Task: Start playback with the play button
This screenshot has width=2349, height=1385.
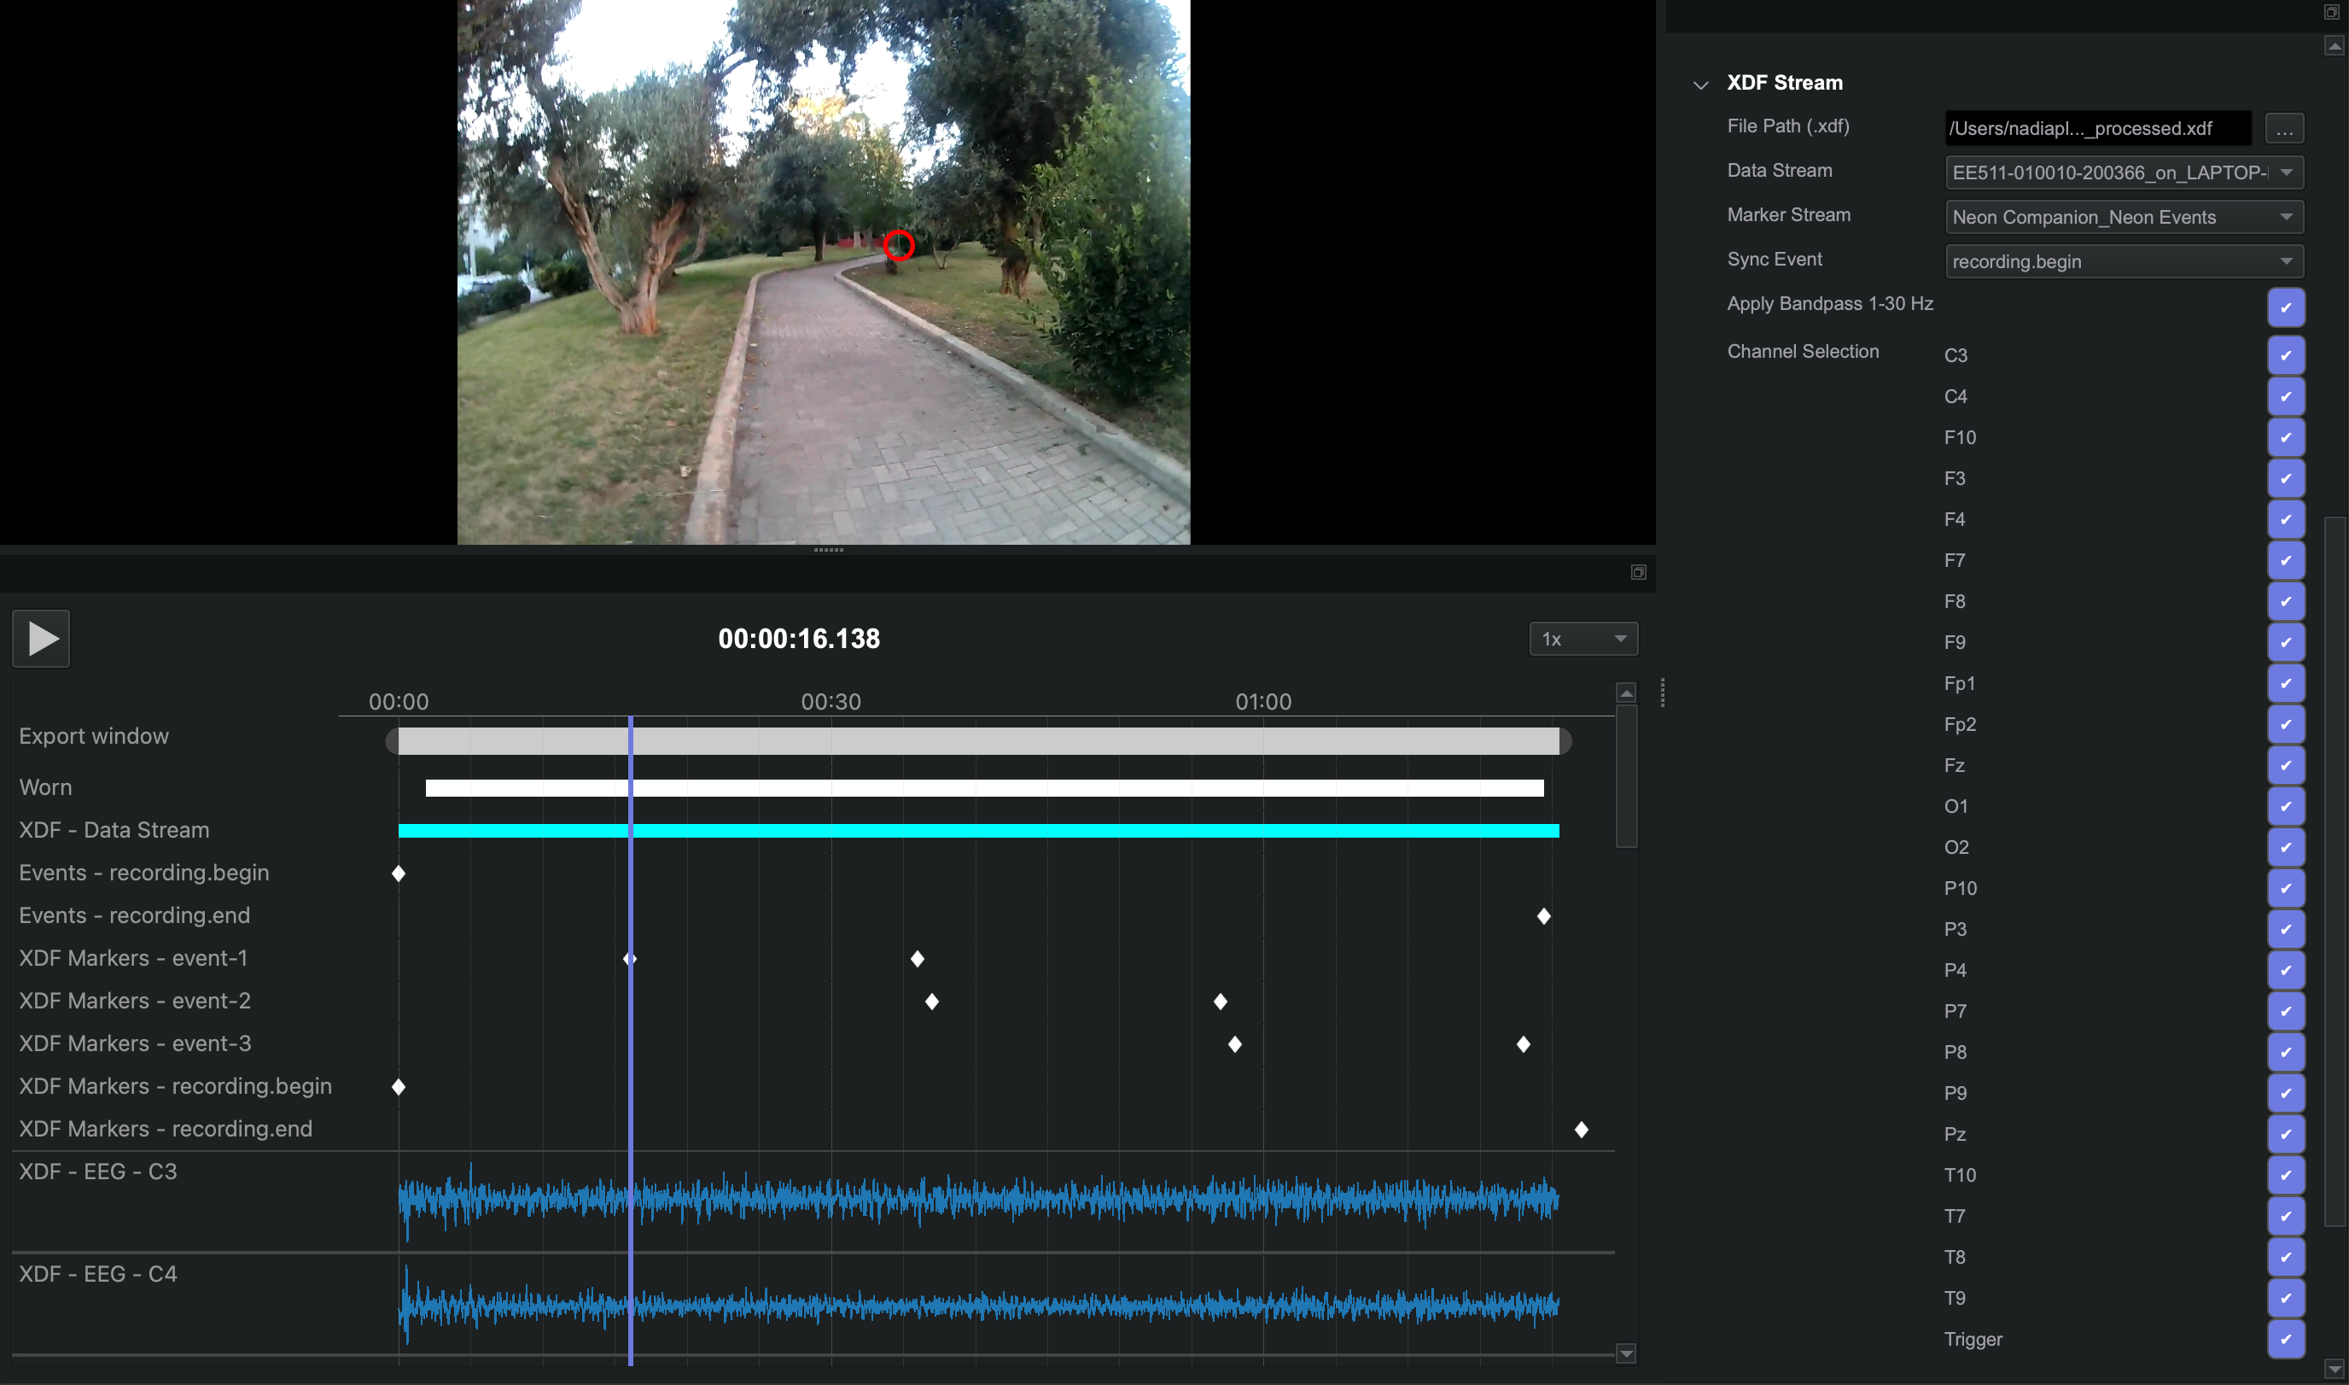Action: 41,640
